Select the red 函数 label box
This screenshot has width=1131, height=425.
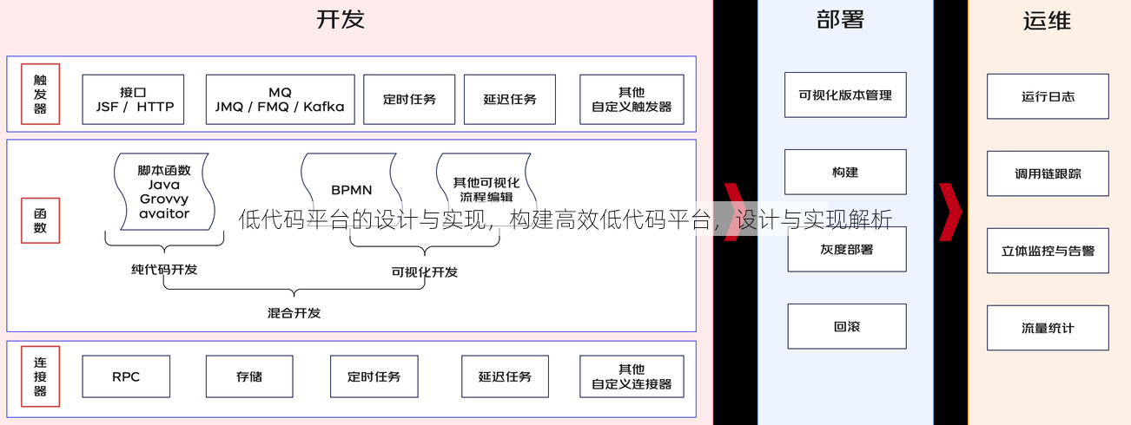(x=41, y=220)
